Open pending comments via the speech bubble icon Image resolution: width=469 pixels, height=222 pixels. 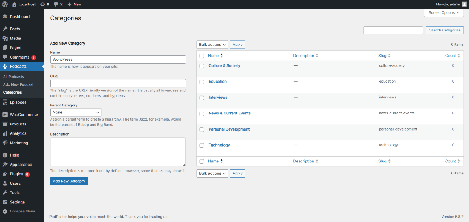coord(55,4)
